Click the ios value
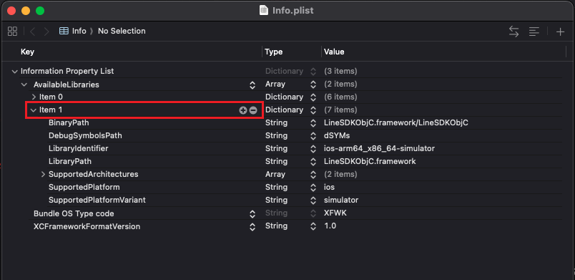The image size is (575, 280). (x=329, y=187)
